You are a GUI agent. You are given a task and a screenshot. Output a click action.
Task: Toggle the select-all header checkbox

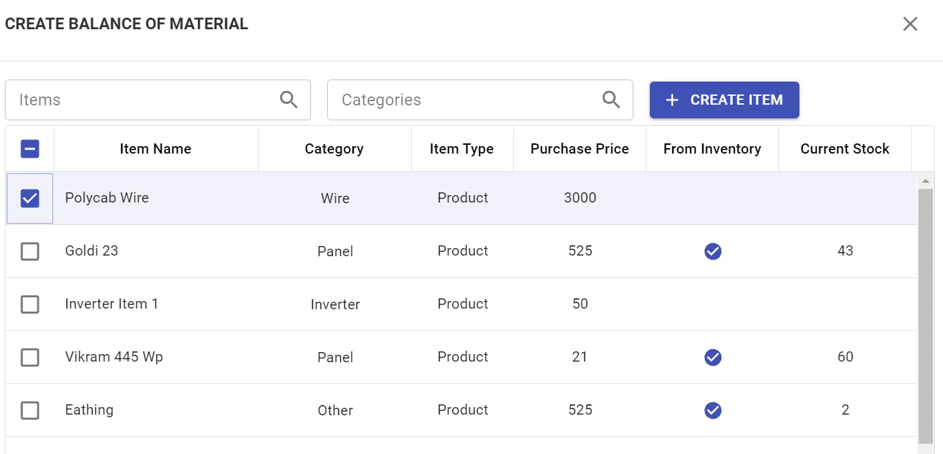[x=30, y=149]
